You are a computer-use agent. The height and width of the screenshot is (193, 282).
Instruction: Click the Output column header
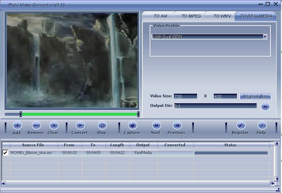pyautogui.click(x=144, y=145)
